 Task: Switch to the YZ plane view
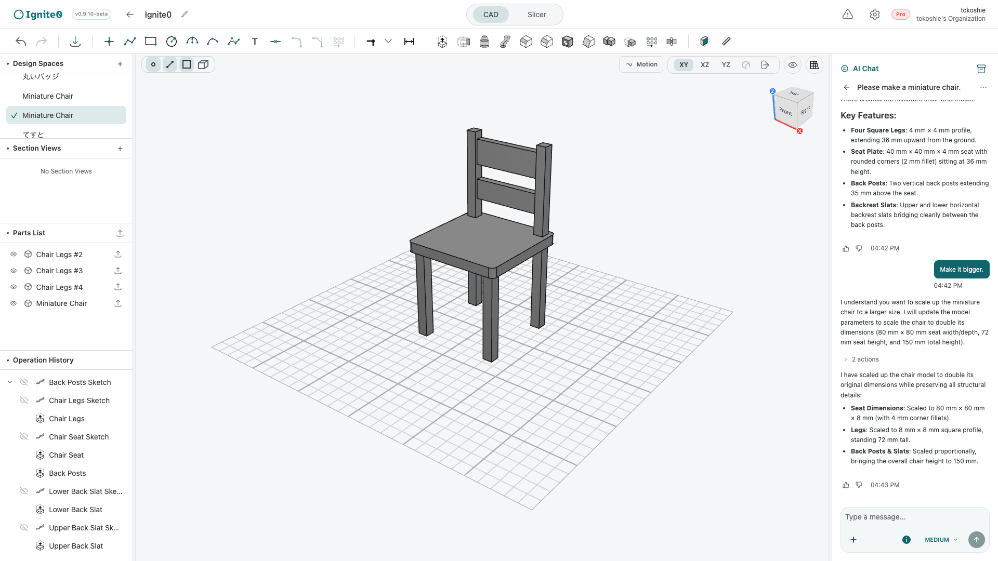[726, 65]
